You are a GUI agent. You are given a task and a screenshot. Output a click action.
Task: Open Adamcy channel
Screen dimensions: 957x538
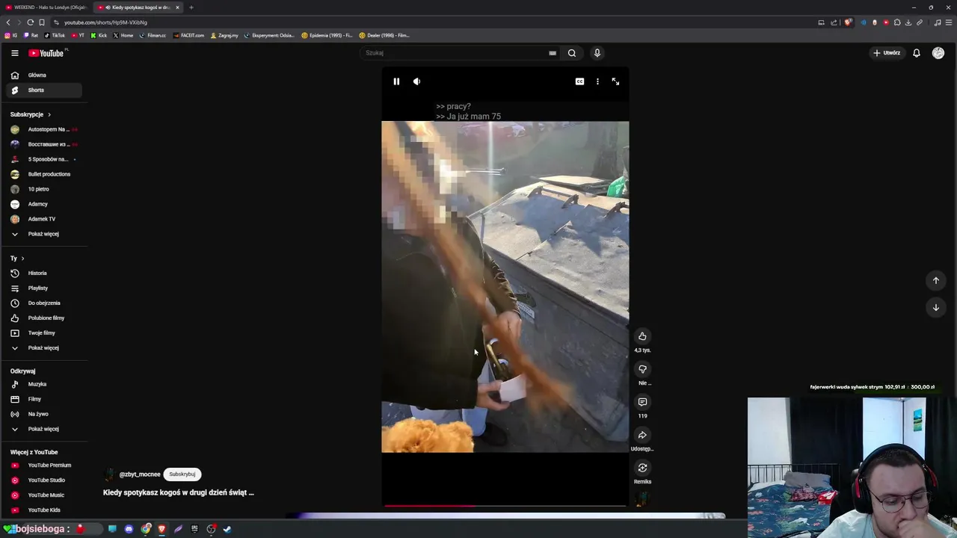tap(44, 204)
